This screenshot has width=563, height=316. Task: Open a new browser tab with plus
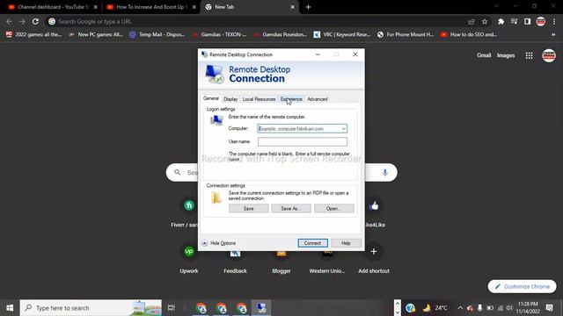[x=308, y=7]
